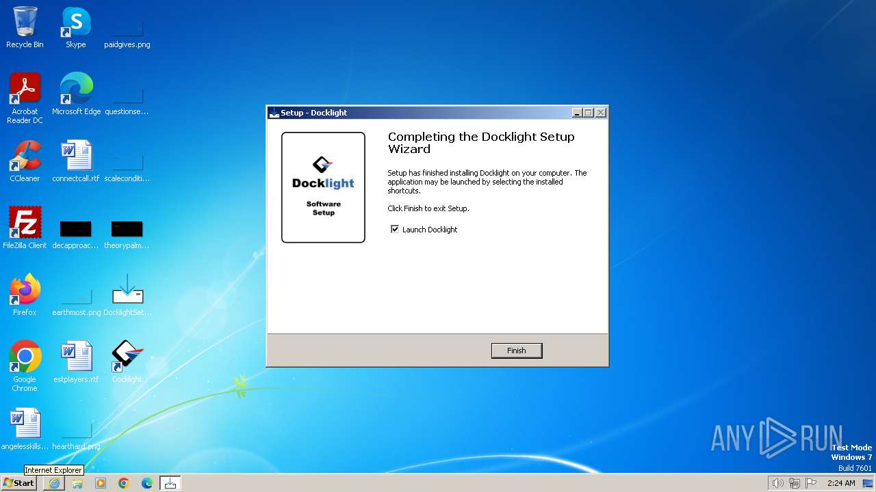Open Microsoft Edge from the taskbar

click(x=147, y=483)
